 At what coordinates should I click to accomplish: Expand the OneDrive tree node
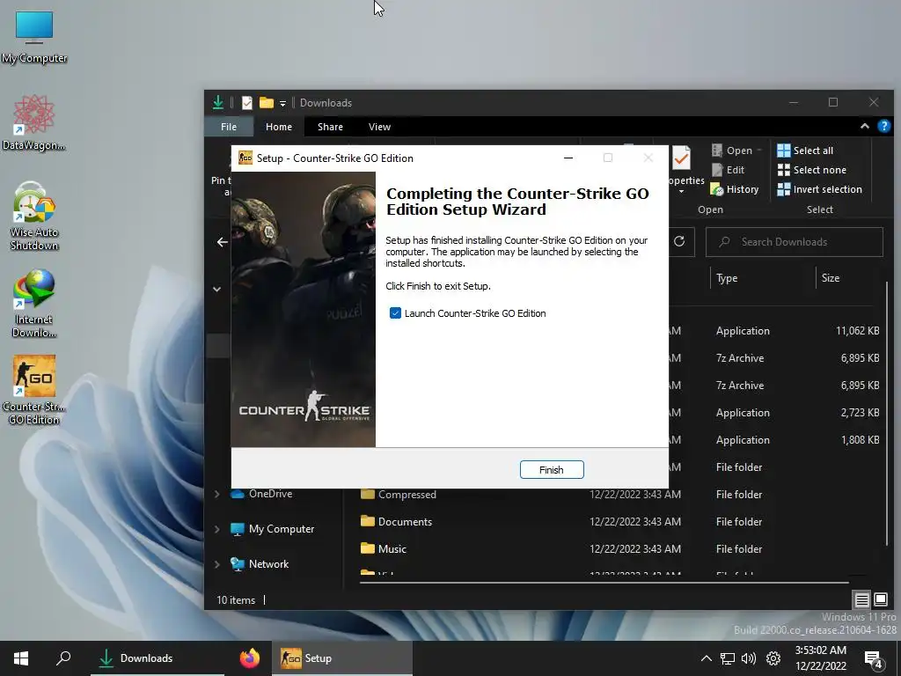(x=217, y=495)
